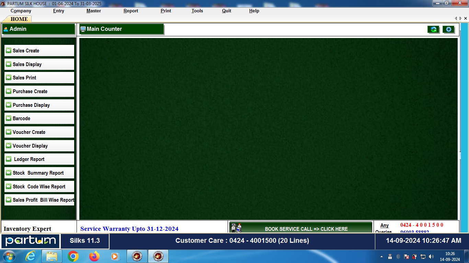Launch Google Chrome from the taskbar
Viewport: 469px width, 263px height.
click(x=73, y=256)
